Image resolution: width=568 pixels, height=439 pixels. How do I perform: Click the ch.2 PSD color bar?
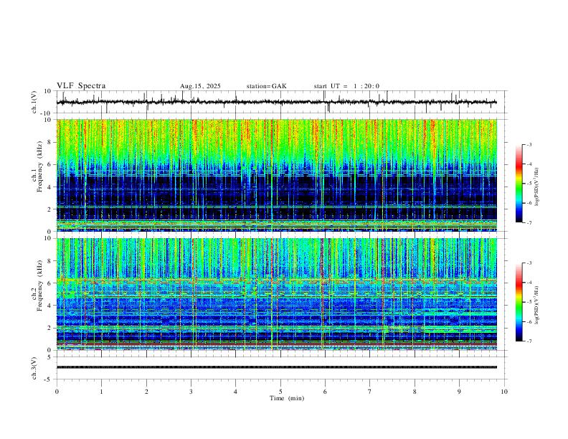click(x=519, y=302)
